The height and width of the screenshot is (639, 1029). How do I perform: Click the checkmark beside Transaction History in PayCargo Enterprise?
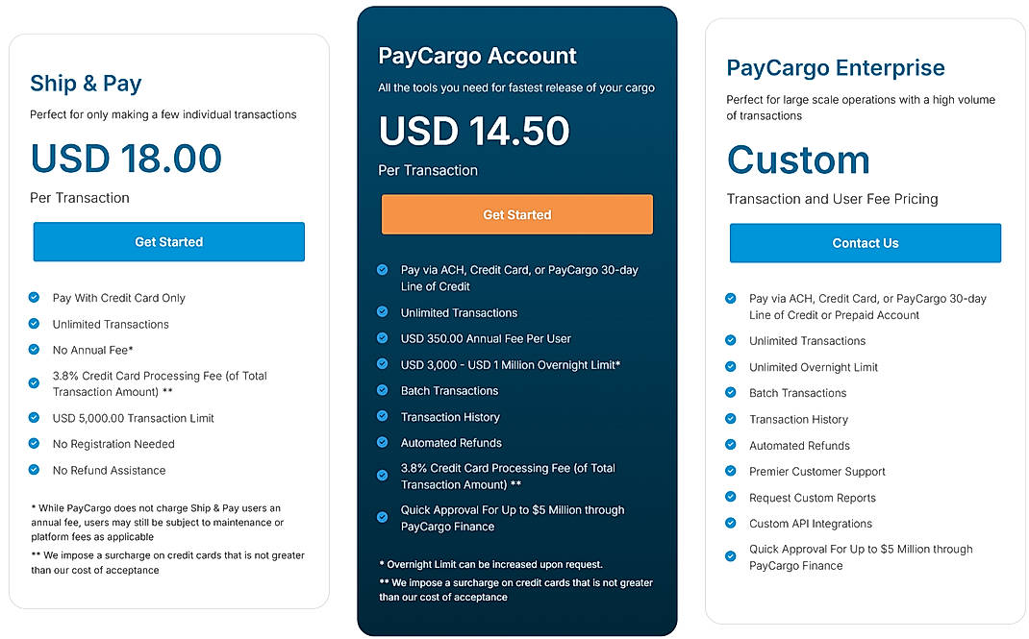pos(730,420)
